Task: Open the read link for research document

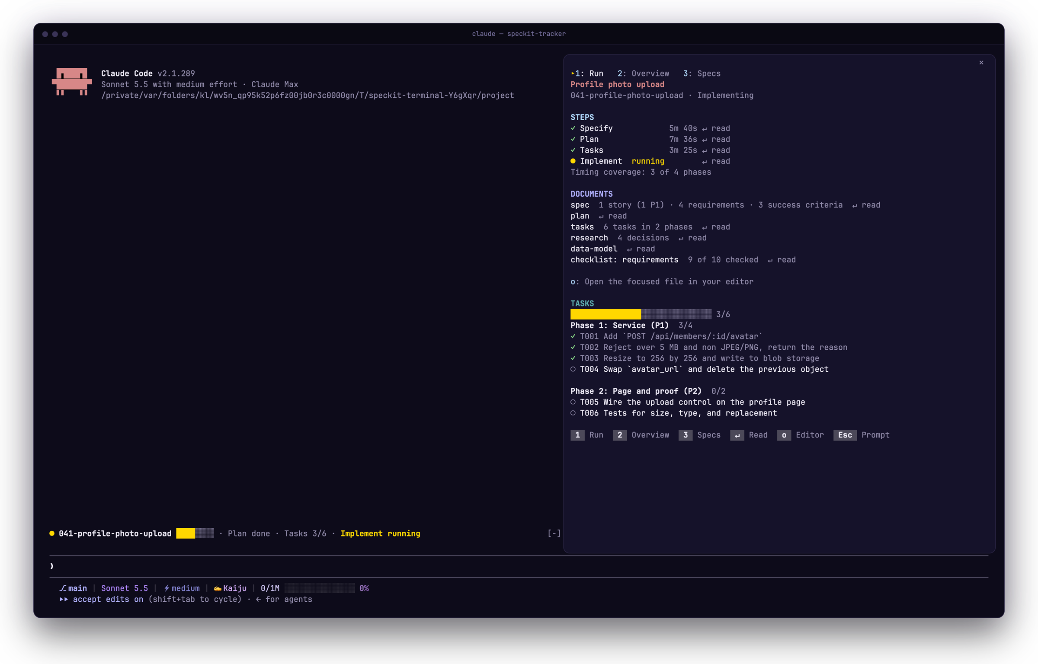Action: tap(692, 238)
